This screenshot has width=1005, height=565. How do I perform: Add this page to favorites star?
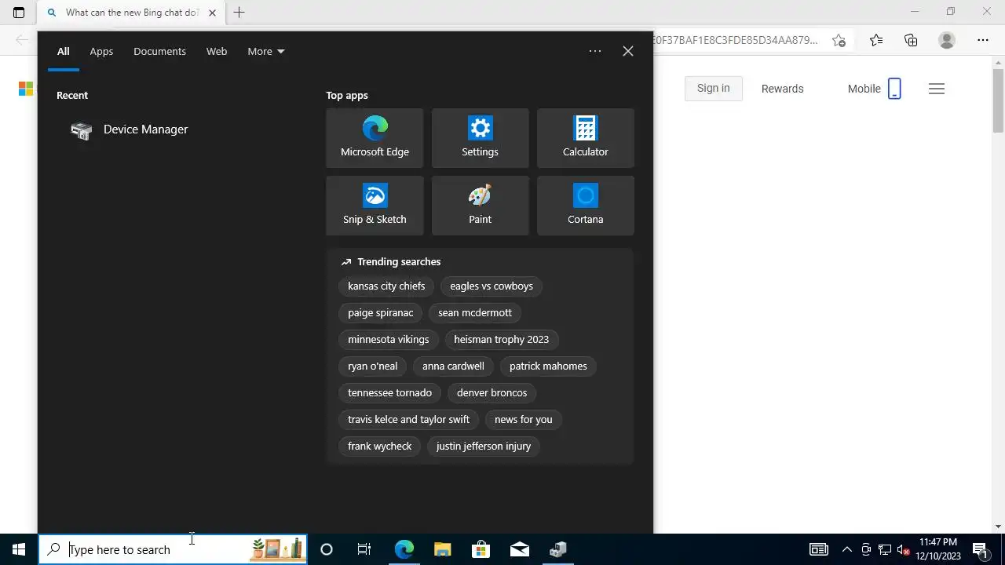click(x=839, y=40)
